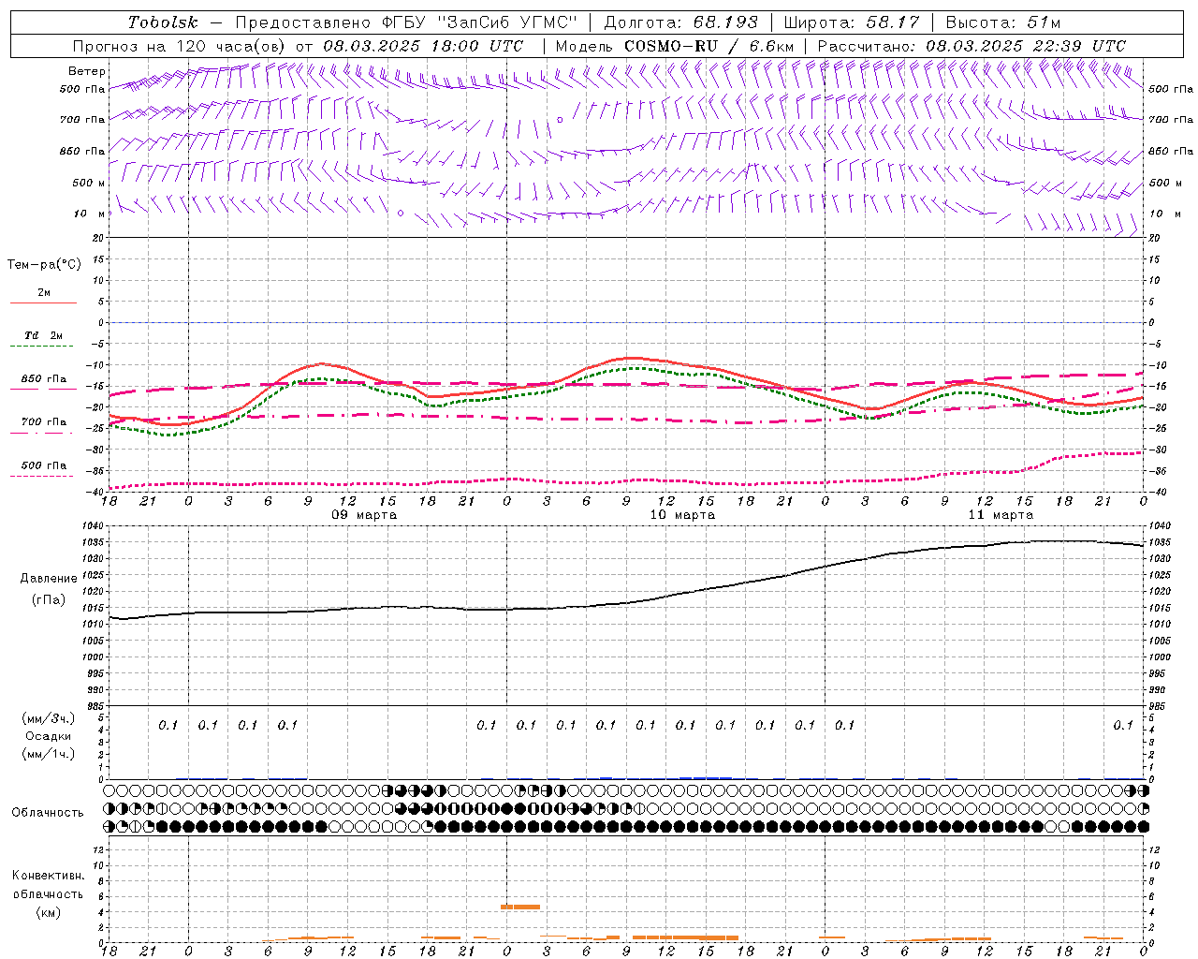Image resolution: width=1198 pixels, height=959 pixels.
Task: Click the Осадки panel label
Action: click(48, 736)
